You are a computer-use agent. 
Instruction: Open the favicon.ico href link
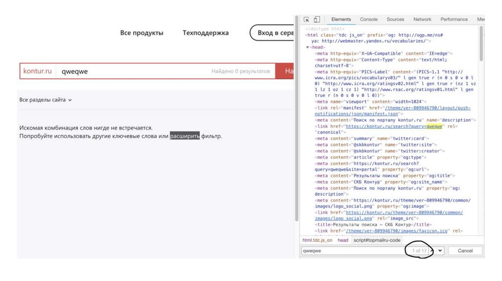(396, 231)
